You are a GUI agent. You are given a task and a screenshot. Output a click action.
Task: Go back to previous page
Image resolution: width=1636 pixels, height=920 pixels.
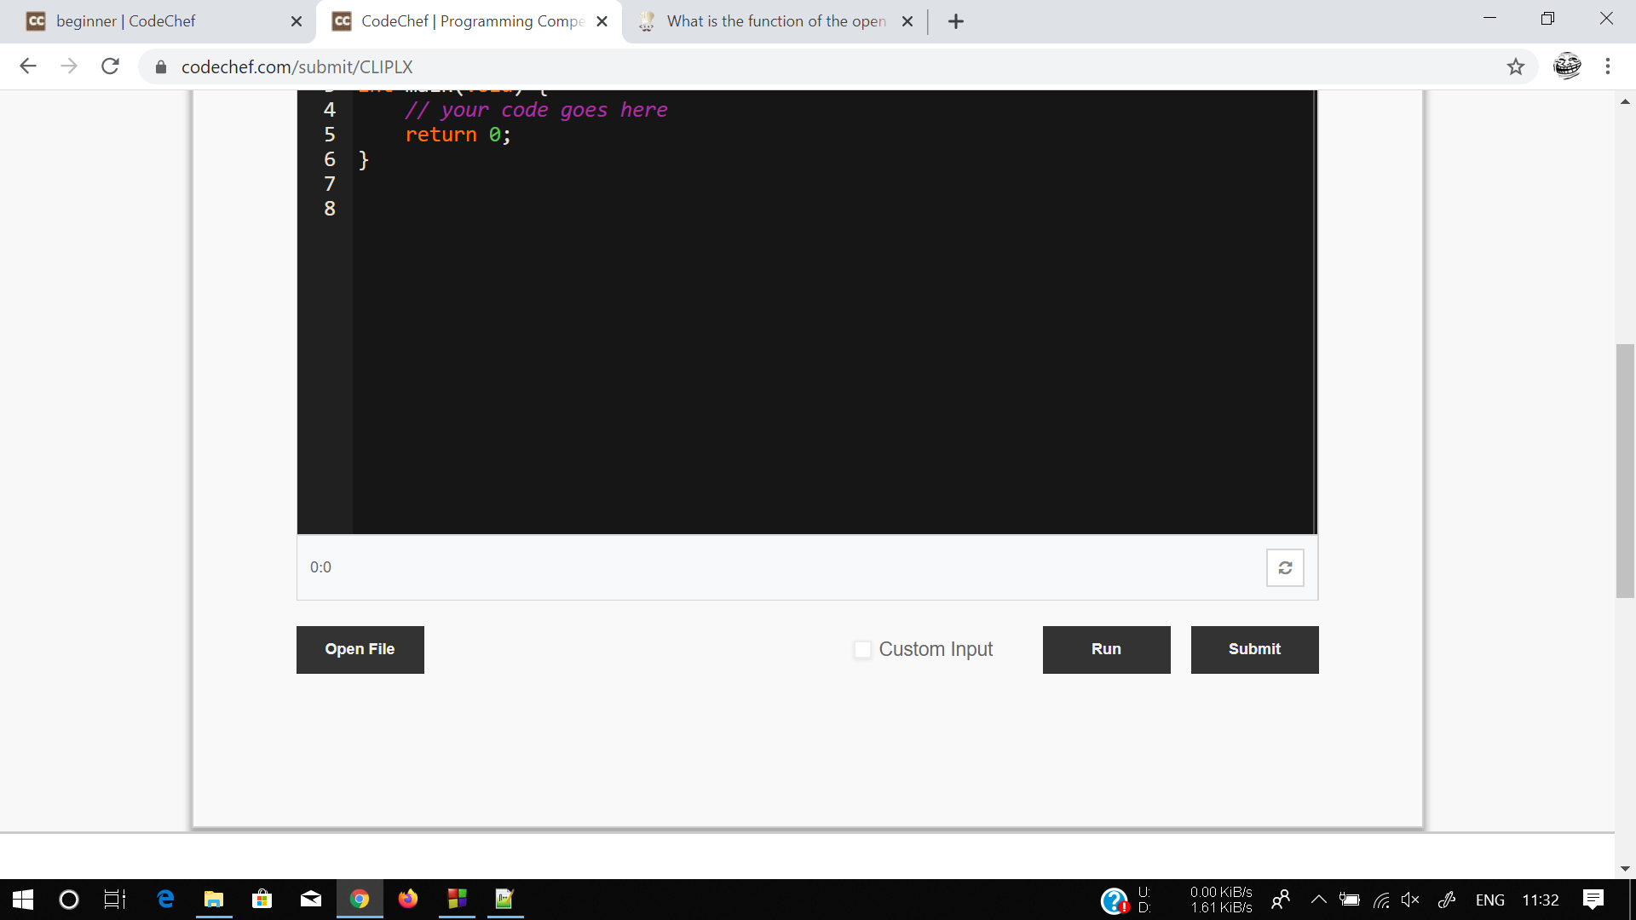pyautogui.click(x=28, y=66)
